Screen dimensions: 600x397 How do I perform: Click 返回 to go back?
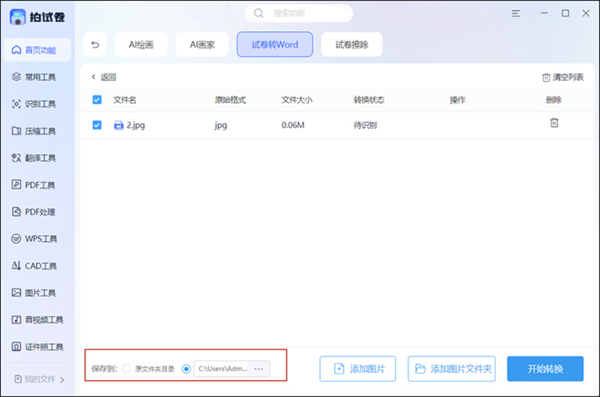click(x=104, y=77)
